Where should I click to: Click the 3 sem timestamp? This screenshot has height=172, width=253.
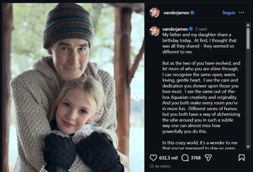201,29
